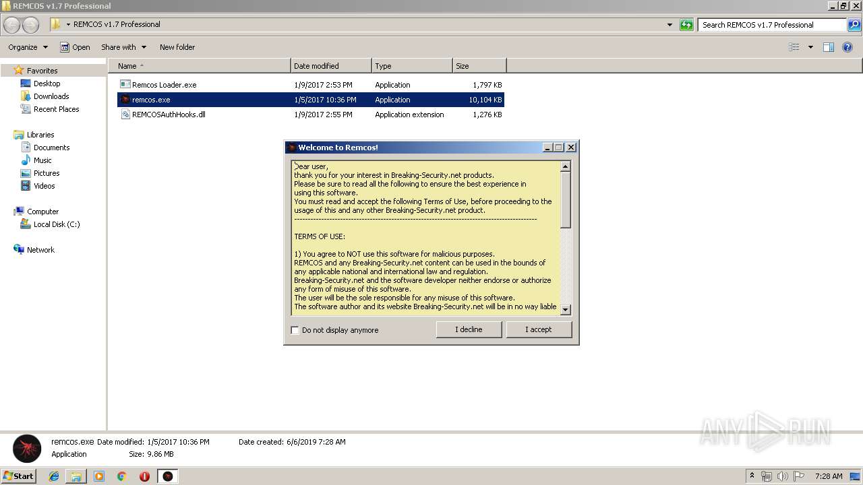Open Windows Explorer taskbar icon
The width and height of the screenshot is (863, 485).
coord(76,476)
